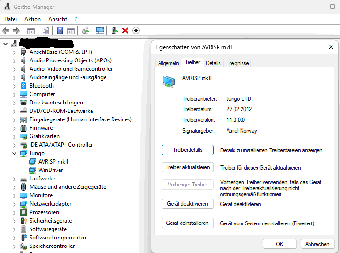Select WinDriver in the device tree
This screenshot has height=253, width=340.
[x=51, y=170]
